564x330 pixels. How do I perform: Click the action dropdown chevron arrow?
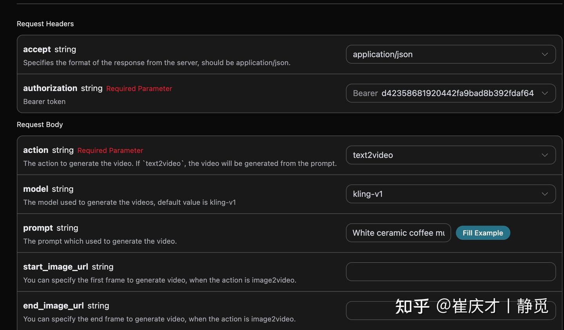(x=545, y=155)
